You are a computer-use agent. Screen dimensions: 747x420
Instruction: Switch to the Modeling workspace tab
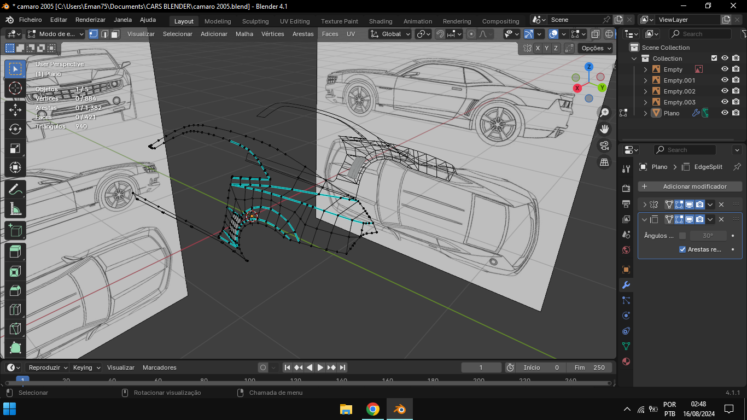[218, 21]
